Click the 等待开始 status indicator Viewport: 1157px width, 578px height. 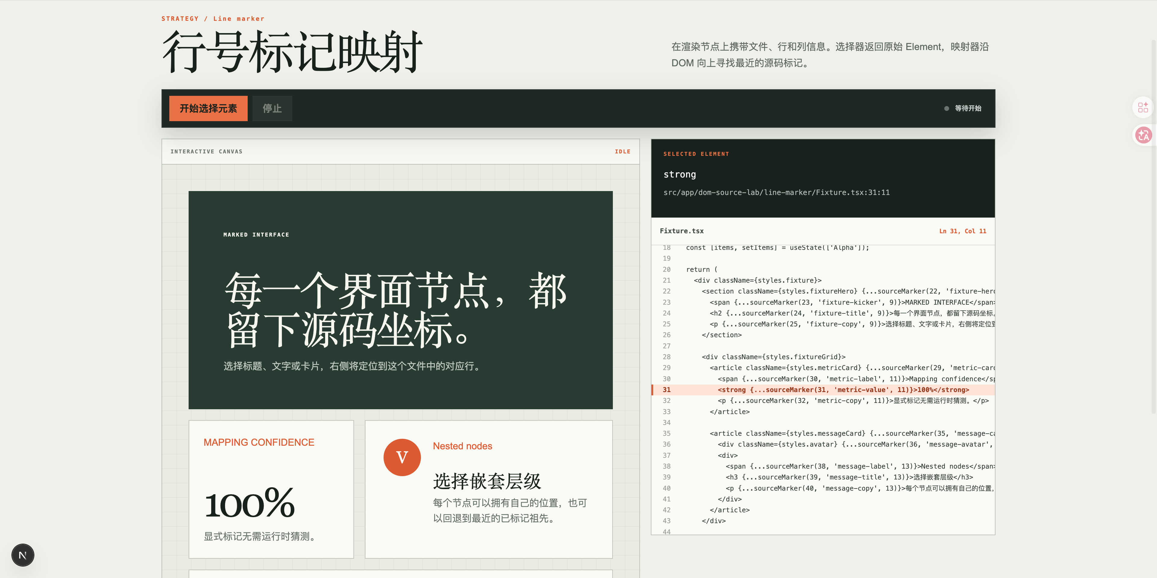963,108
